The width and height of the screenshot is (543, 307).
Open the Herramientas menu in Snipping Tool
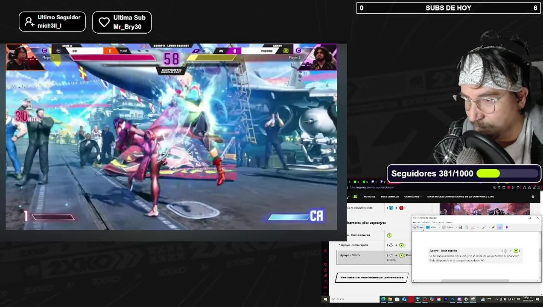pos(438,222)
